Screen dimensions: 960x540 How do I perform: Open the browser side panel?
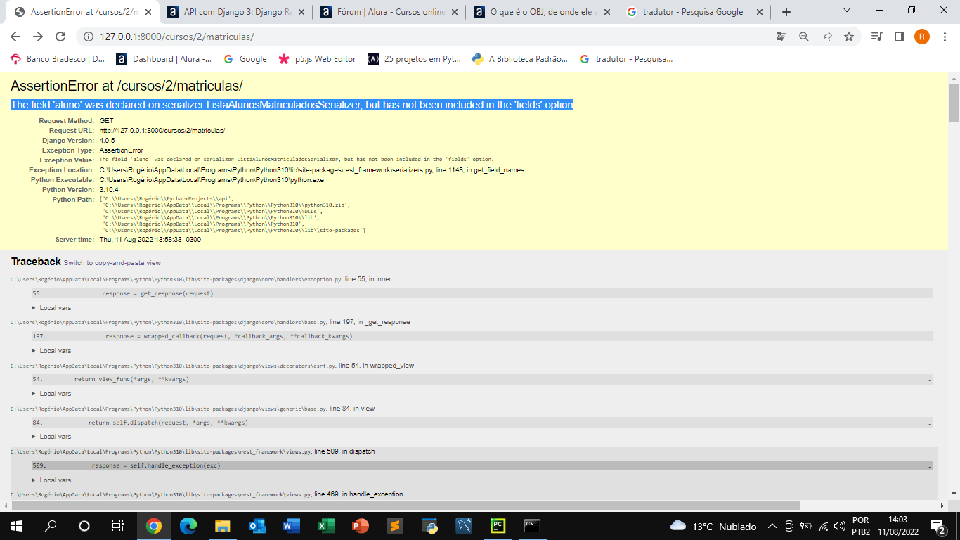tap(899, 37)
